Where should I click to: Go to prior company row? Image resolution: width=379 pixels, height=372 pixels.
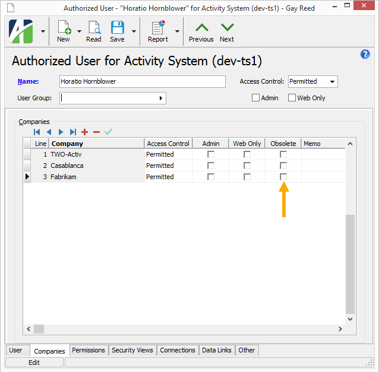(x=49, y=132)
